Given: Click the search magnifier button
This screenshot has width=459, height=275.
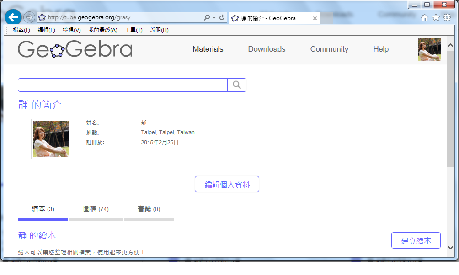Looking at the screenshot, I should pos(237,85).
